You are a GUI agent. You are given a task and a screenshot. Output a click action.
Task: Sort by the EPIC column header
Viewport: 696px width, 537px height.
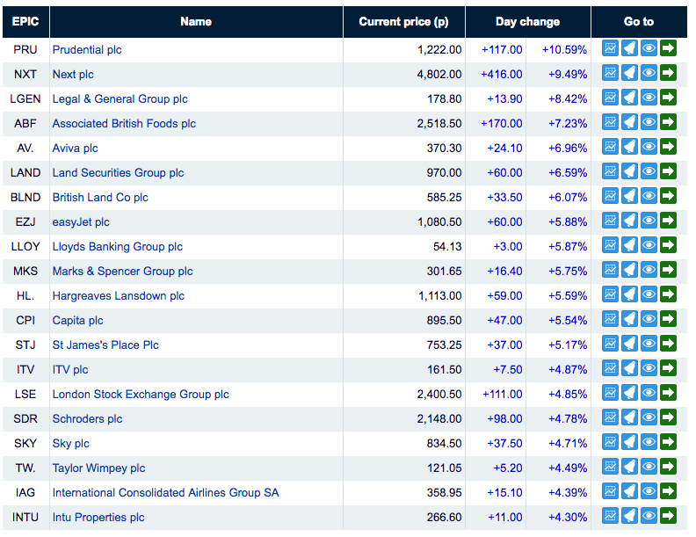pyautogui.click(x=25, y=22)
